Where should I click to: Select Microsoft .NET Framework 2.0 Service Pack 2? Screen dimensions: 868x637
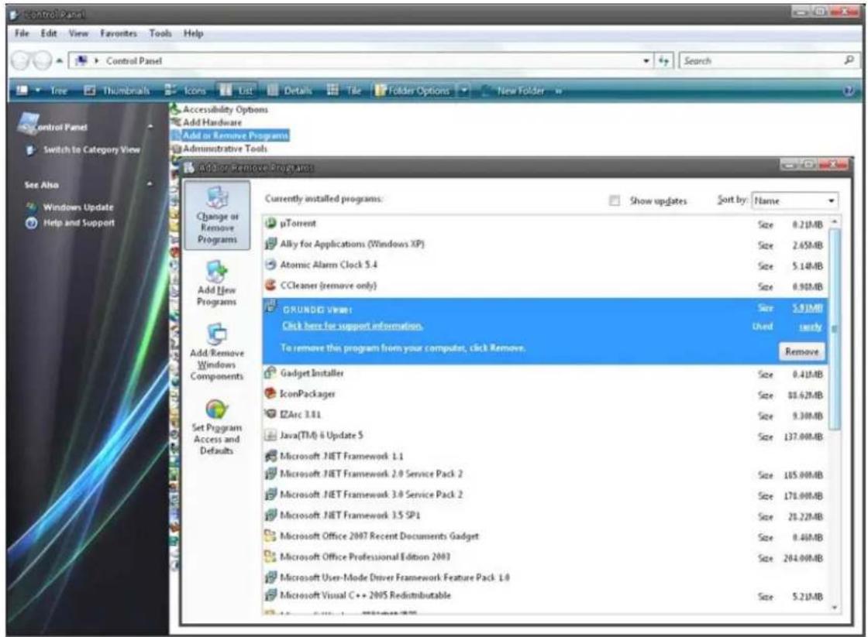click(545, 474)
